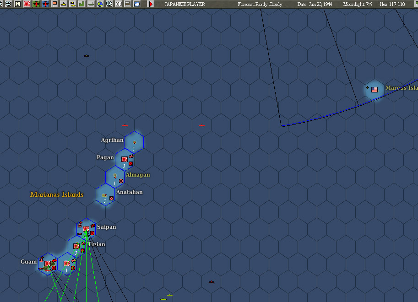The width and height of the screenshot is (418, 302).
Task: Click the airfield icon at Pagan
Action: (131, 156)
